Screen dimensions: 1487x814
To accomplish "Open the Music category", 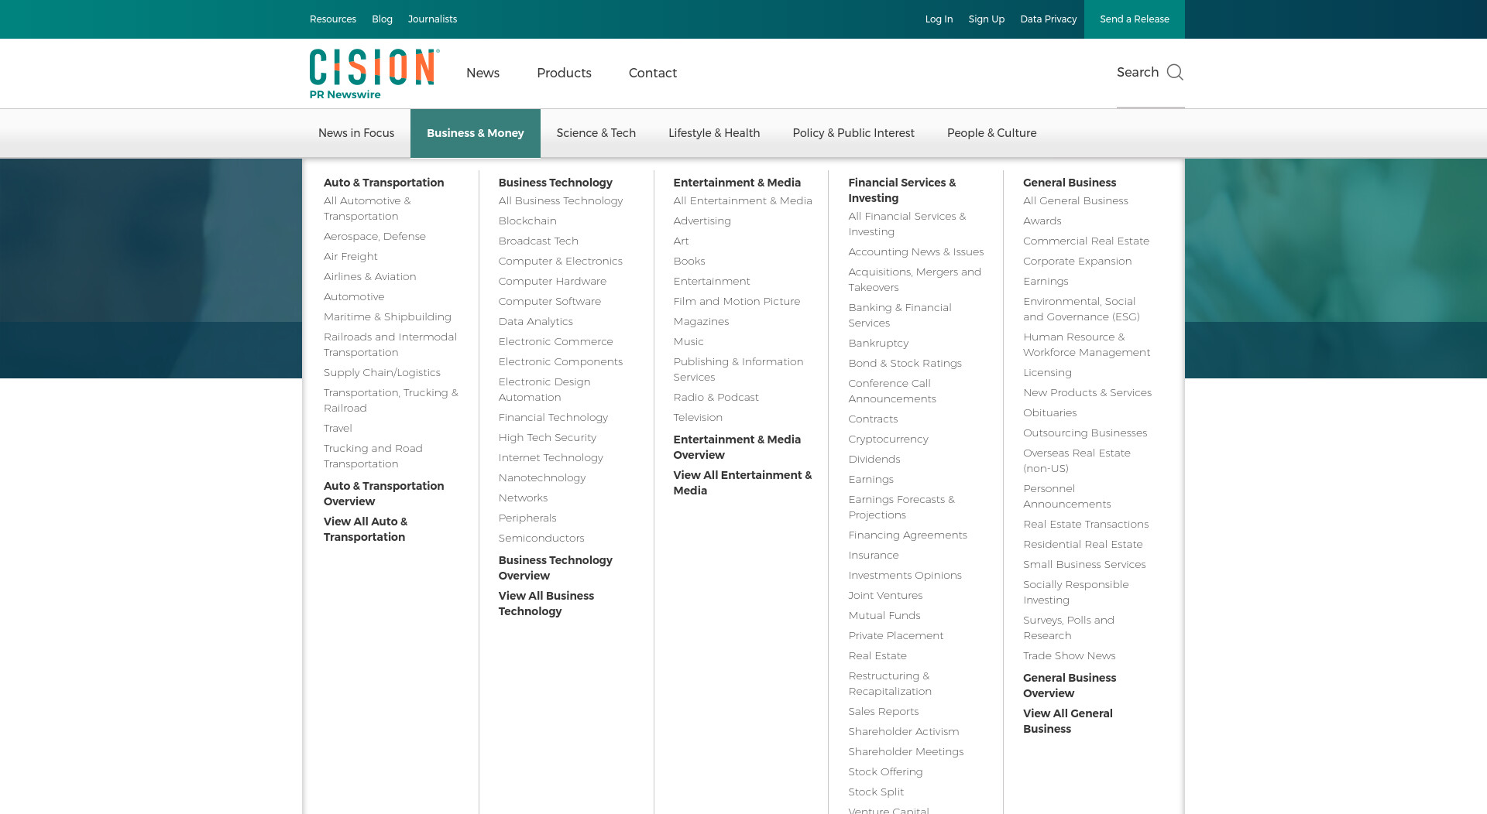I will click(688, 342).
